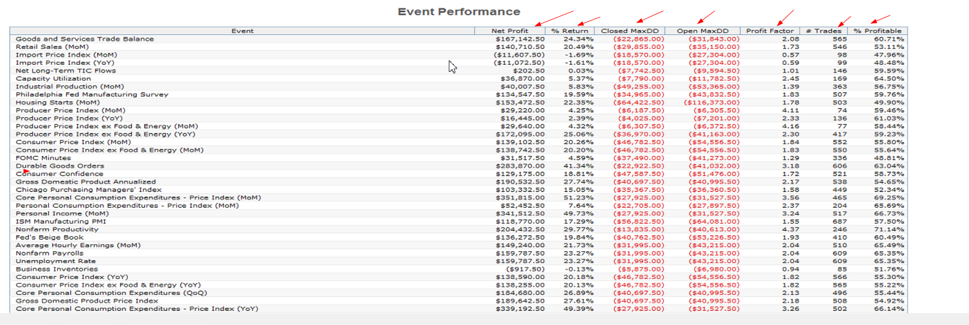Click the Durable Goods Orders row
Viewport: 969px width, 325px height.
pos(60,166)
